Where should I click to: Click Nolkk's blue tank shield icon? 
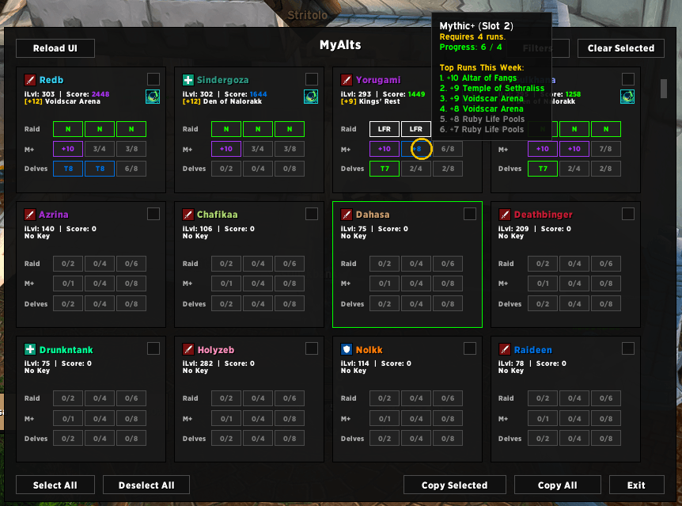click(x=347, y=349)
